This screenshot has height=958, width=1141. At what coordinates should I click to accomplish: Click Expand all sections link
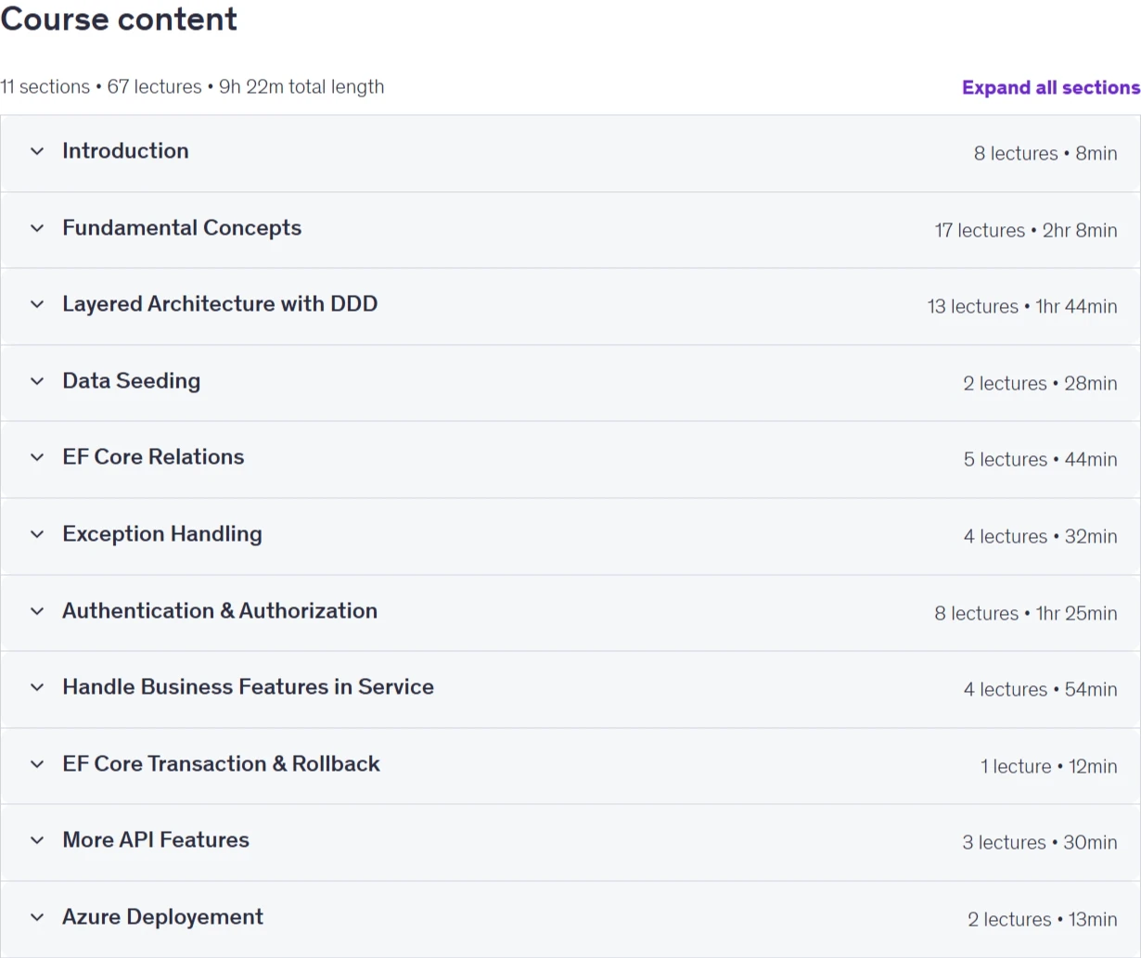click(1051, 87)
